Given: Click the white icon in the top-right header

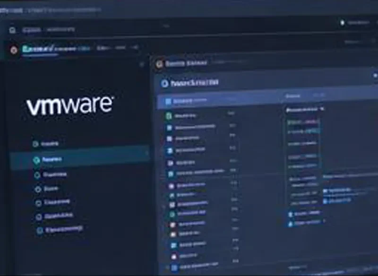Looking at the screenshot, I should (x=342, y=23).
